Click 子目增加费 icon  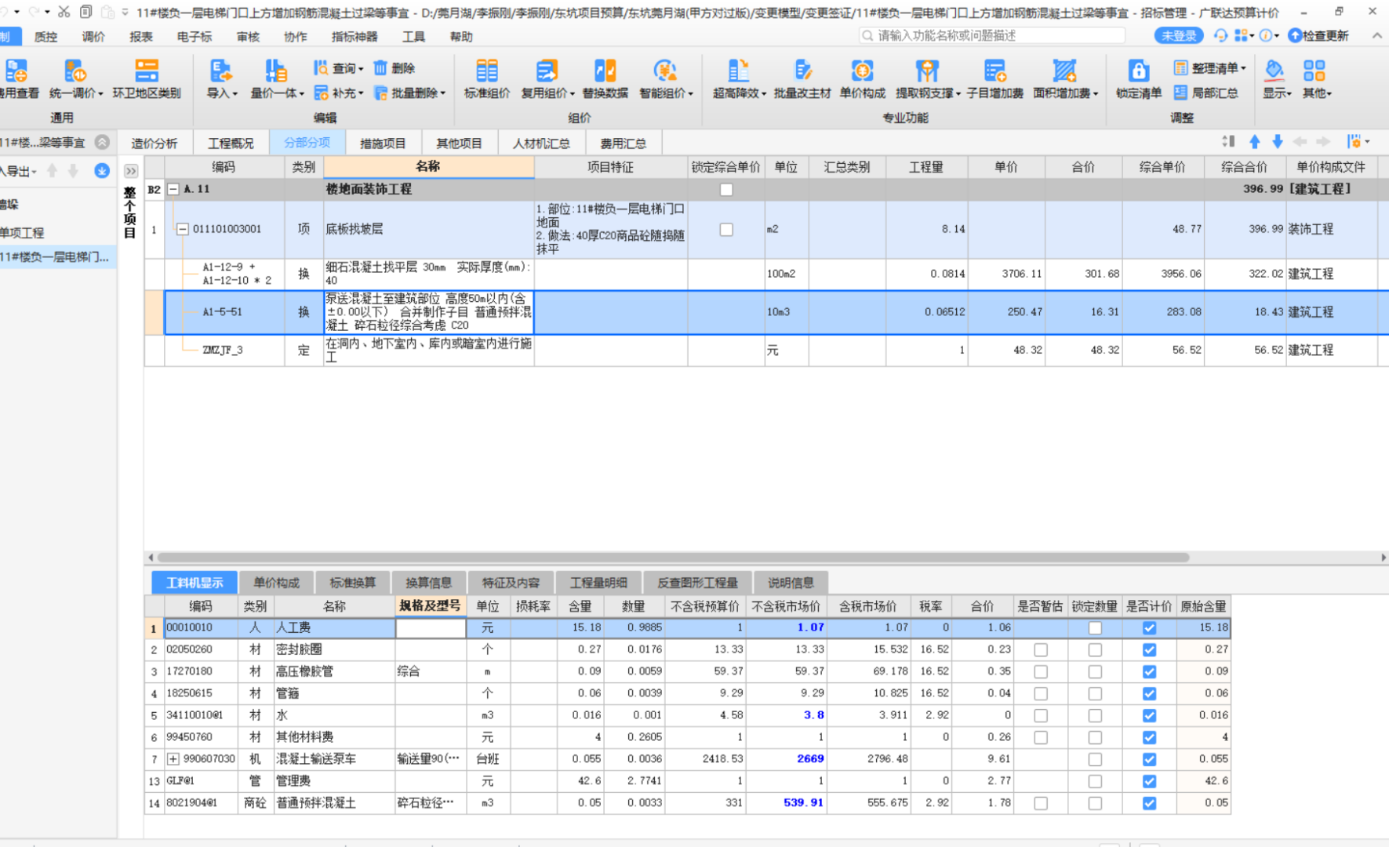coord(994,71)
